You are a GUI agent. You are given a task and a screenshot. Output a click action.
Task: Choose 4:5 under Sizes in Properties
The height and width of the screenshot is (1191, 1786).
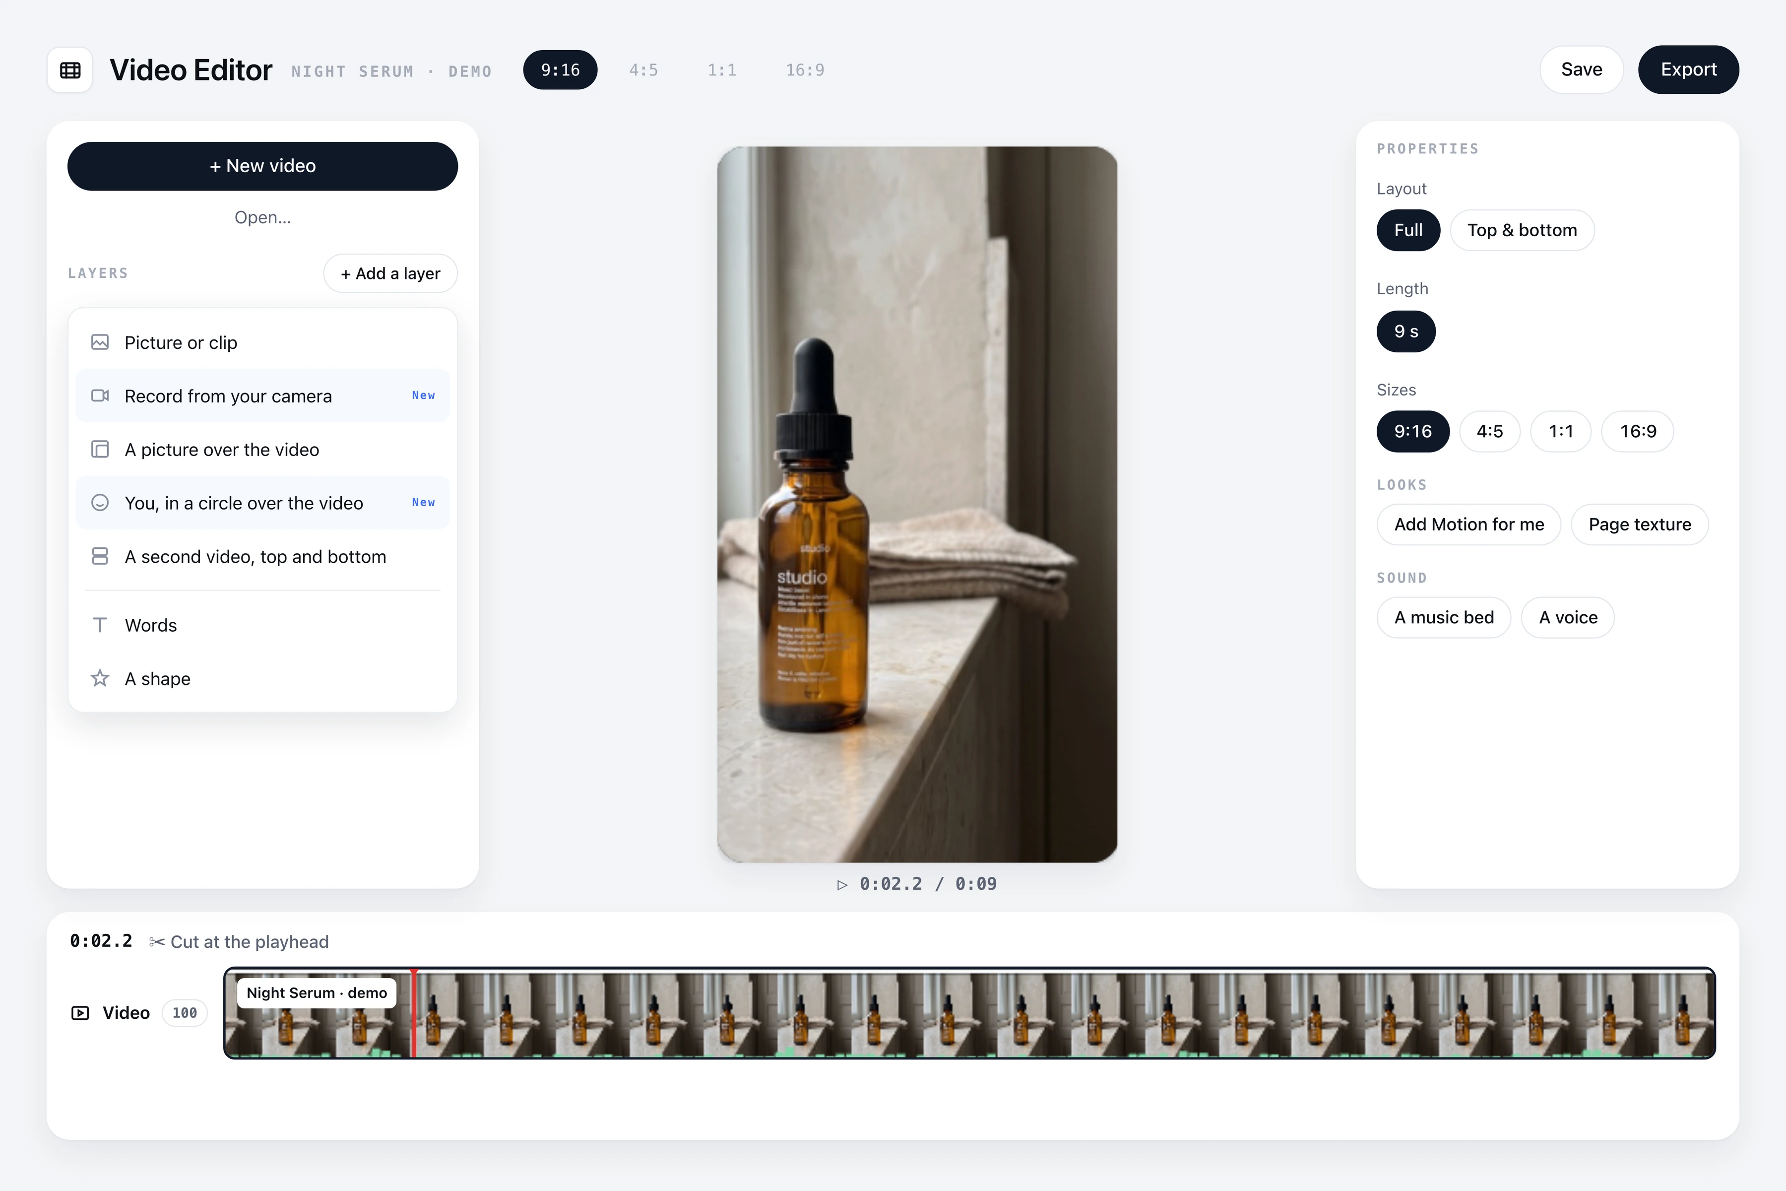1489,431
